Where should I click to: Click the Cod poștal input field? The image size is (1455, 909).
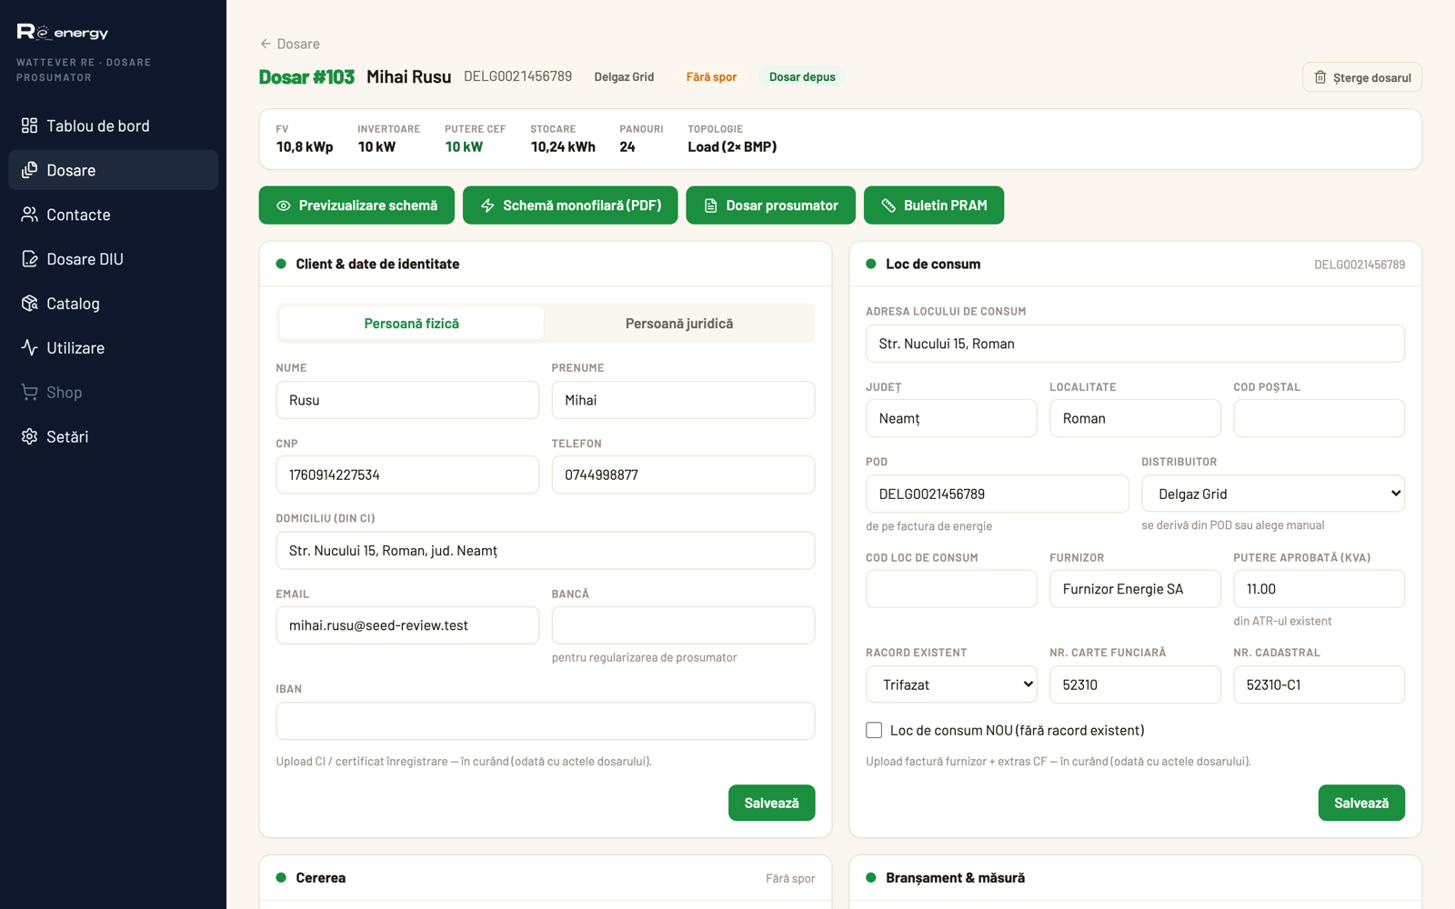click(1319, 418)
